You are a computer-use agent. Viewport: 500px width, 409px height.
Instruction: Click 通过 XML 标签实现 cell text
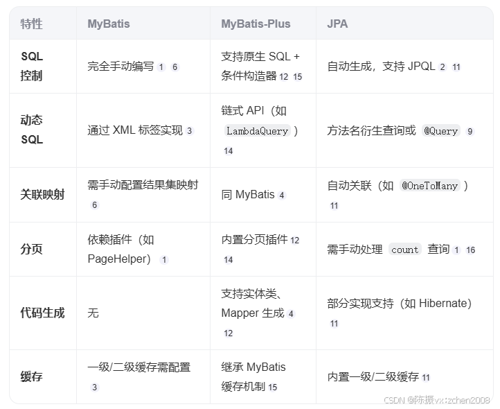pos(135,130)
